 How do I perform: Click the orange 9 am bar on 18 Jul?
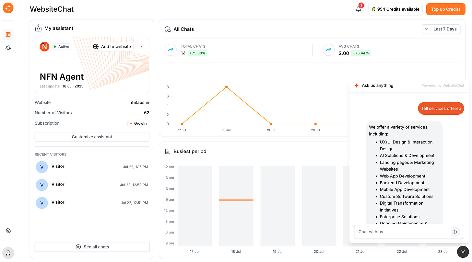(x=236, y=200)
